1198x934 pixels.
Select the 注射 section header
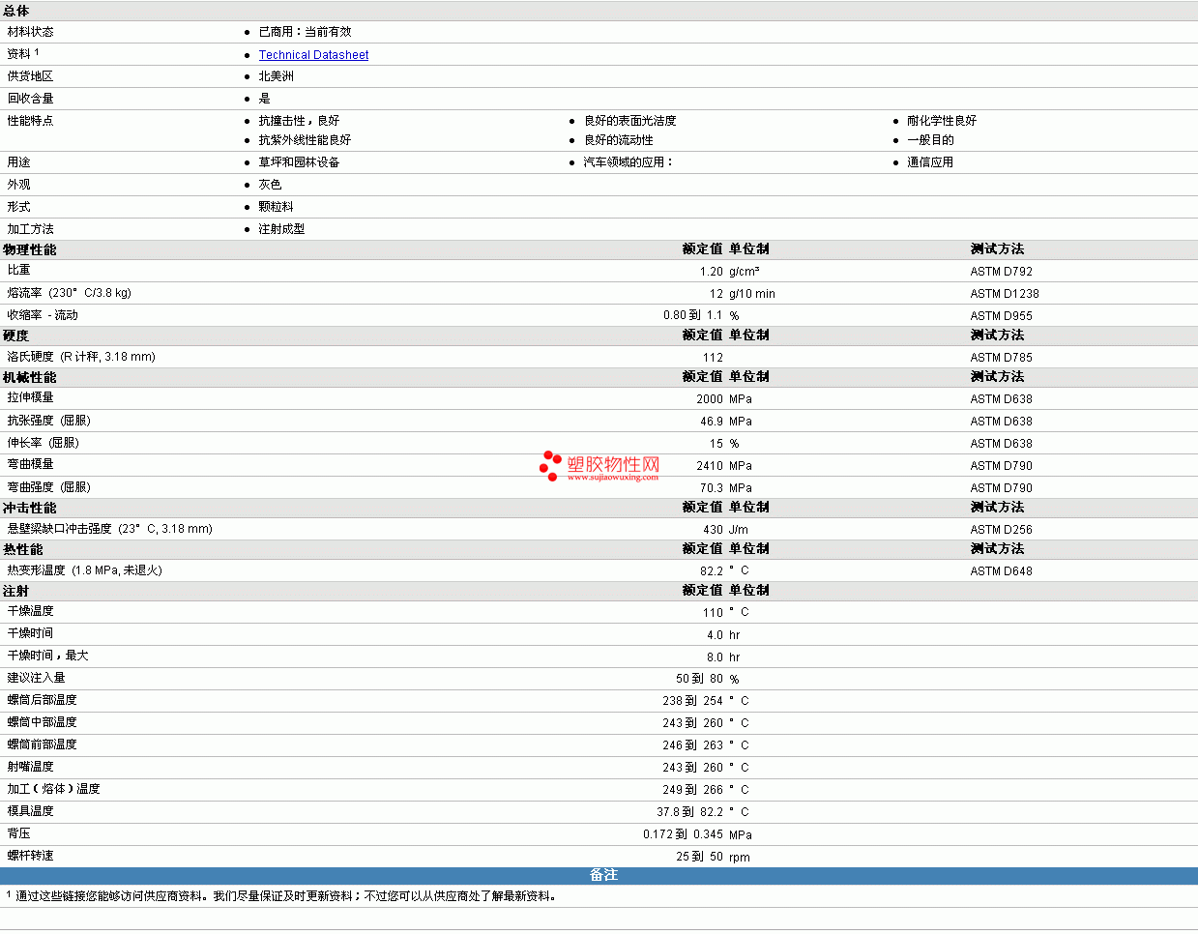(x=16, y=591)
